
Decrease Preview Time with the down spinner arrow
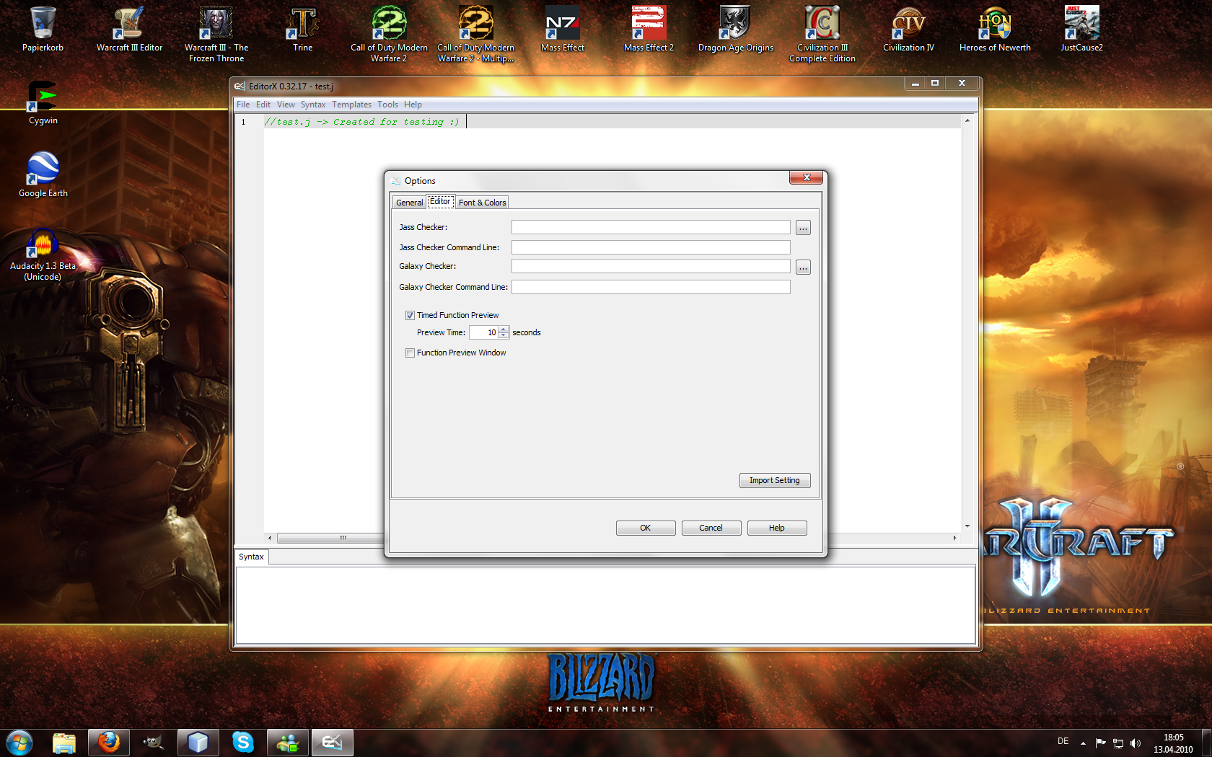tap(504, 335)
